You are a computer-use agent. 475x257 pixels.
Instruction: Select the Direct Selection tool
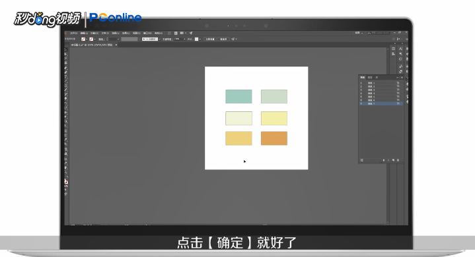pos(66,54)
